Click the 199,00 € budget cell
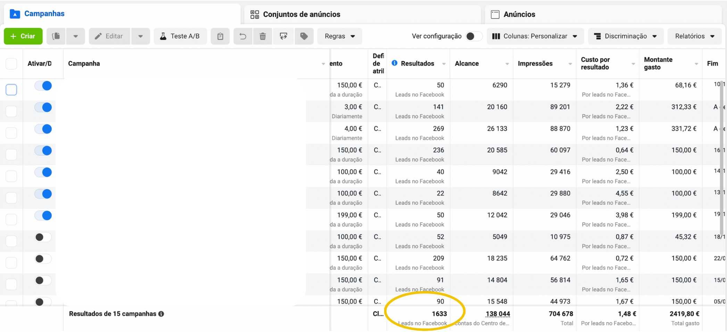727x332 pixels. coord(349,215)
